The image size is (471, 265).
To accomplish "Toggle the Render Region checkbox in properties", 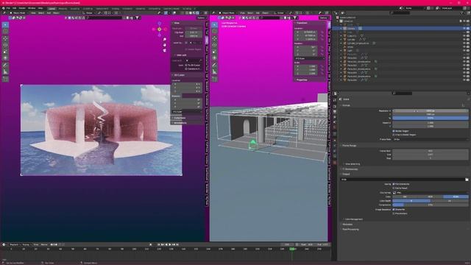I will pos(394,131).
